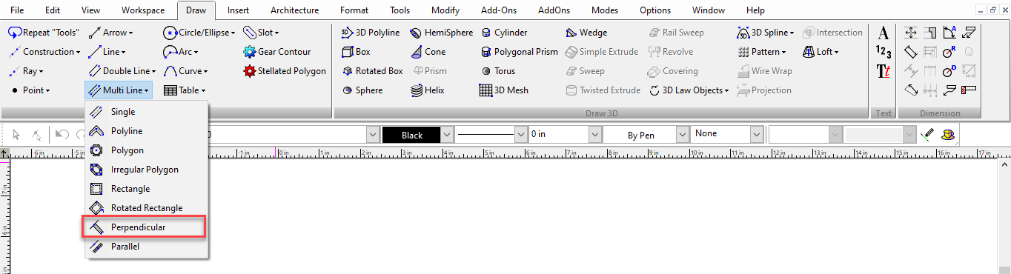The image size is (1011, 274).
Task: Open the 3D Law Objects dropdown
Action: (x=689, y=90)
